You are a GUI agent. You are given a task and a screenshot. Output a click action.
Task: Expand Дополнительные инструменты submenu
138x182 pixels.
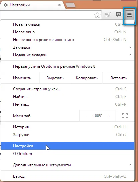tap(68, 165)
